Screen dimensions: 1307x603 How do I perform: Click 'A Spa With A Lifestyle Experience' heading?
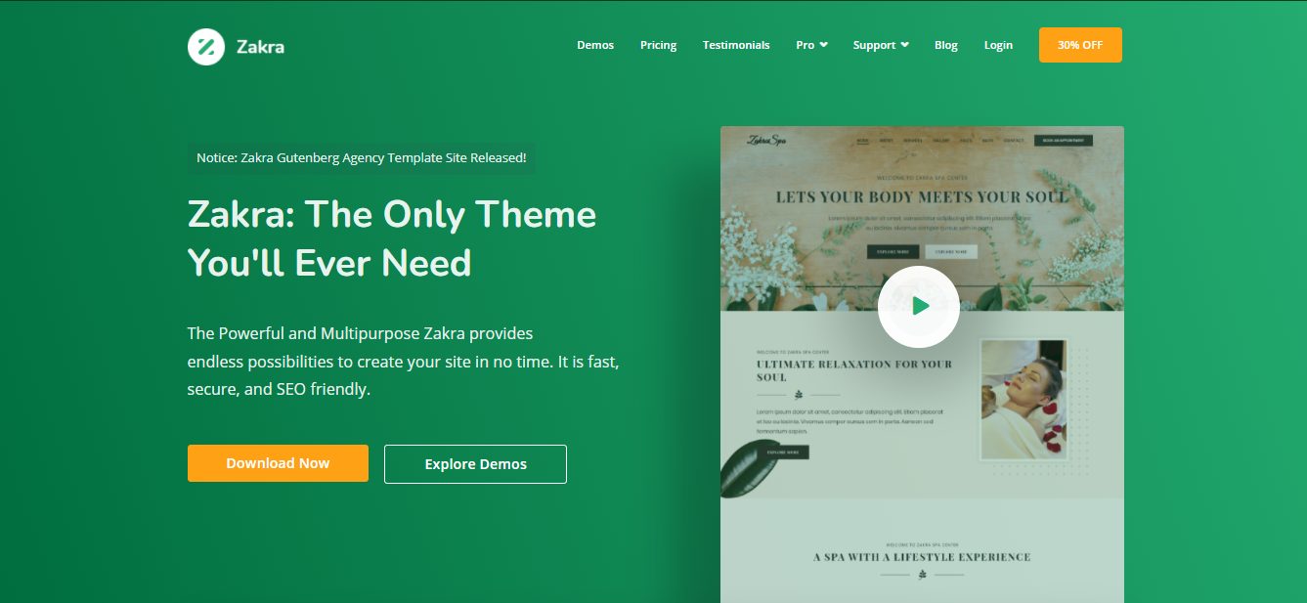click(x=922, y=557)
